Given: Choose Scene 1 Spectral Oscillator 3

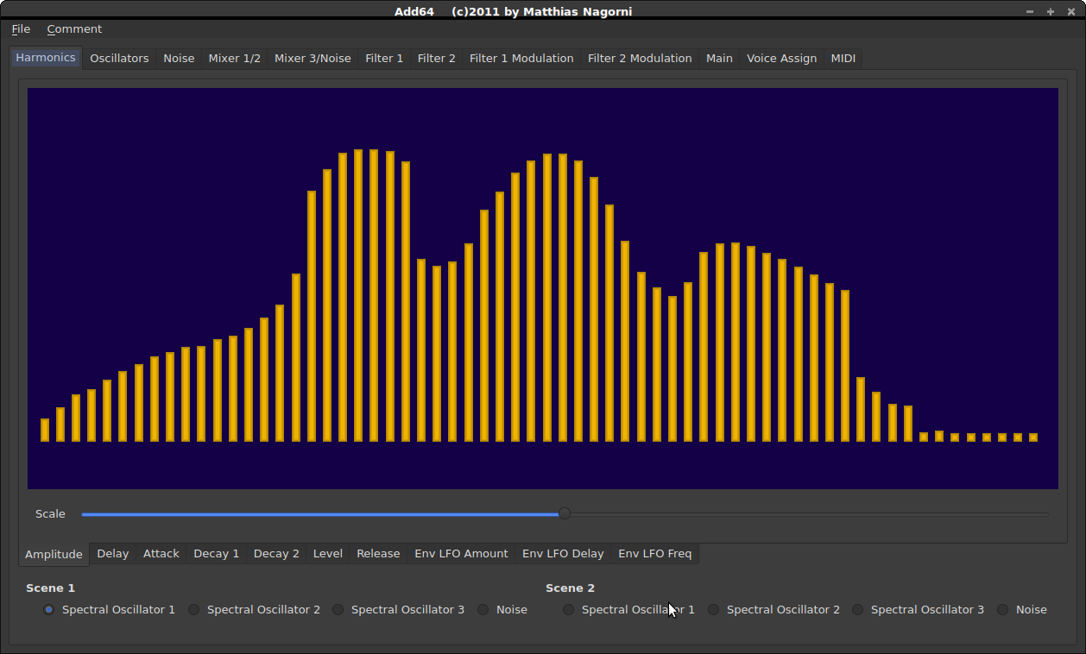Looking at the screenshot, I should (338, 610).
